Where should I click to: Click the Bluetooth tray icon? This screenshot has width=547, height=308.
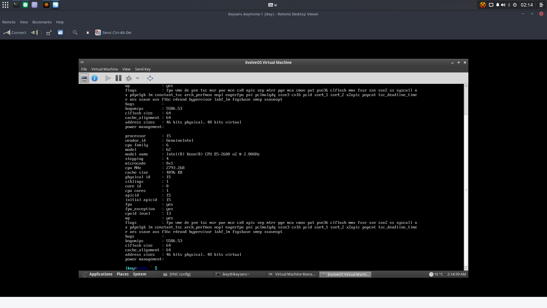tap(509, 5)
